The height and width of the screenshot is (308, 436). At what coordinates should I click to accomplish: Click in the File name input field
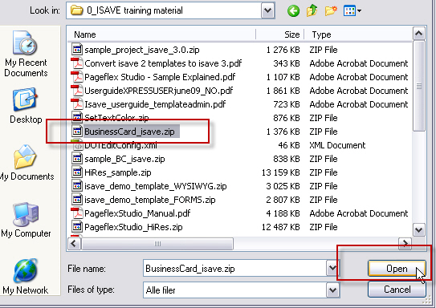(x=235, y=268)
